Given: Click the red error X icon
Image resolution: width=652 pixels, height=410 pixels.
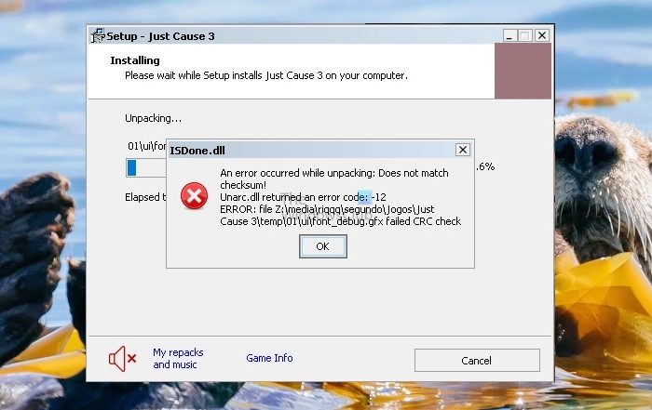Looking at the screenshot, I should (x=194, y=196).
